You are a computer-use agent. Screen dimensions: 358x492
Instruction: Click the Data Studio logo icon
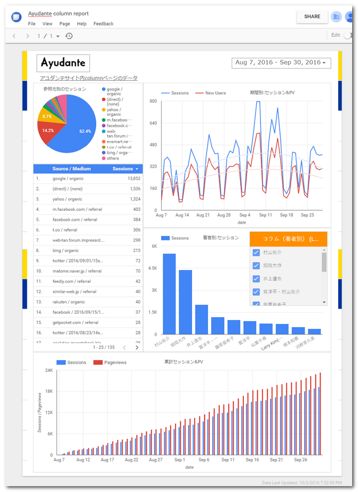coord(17,17)
